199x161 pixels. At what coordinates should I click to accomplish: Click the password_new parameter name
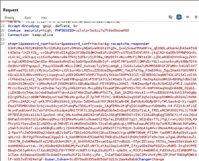[34, 44]
